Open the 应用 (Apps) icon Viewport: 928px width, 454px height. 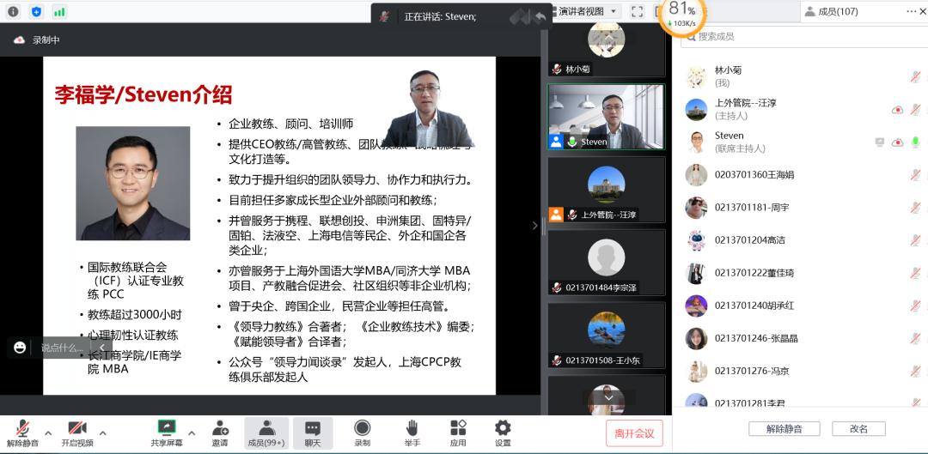(x=458, y=428)
